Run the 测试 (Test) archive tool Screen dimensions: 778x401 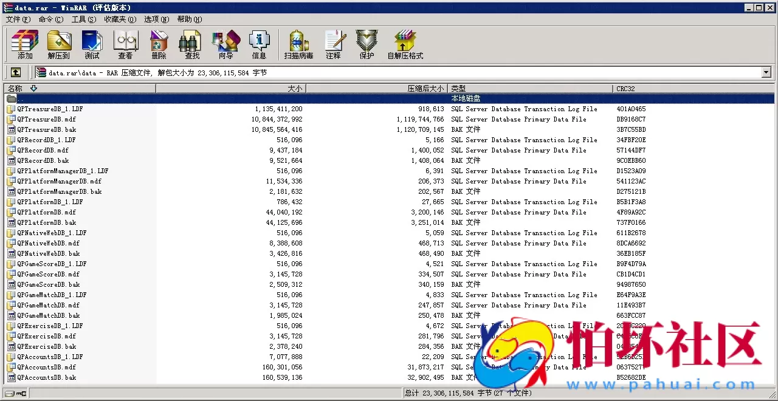point(92,44)
